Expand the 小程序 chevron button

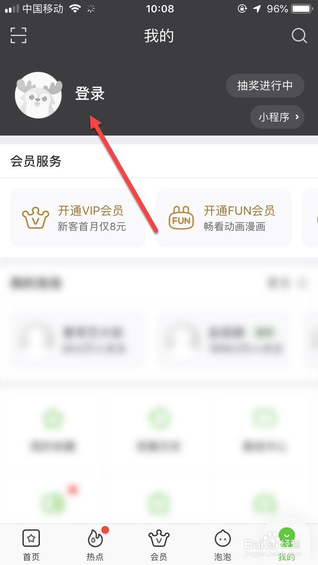[277, 117]
